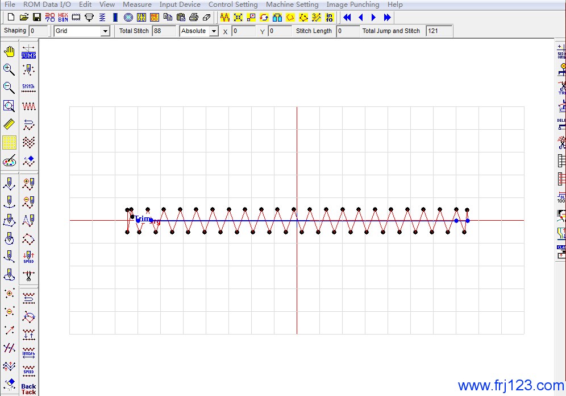Click the Save floppy disk icon
The height and width of the screenshot is (396, 566).
(36, 18)
